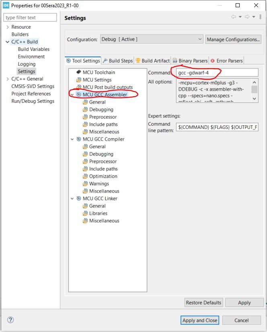The image size is (267, 332).
Task: Click the Command line pattern field
Action: (x=217, y=127)
